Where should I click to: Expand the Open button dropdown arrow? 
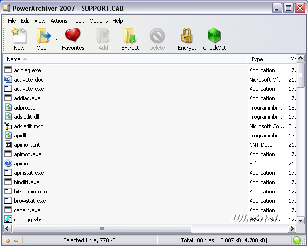[x=56, y=39]
